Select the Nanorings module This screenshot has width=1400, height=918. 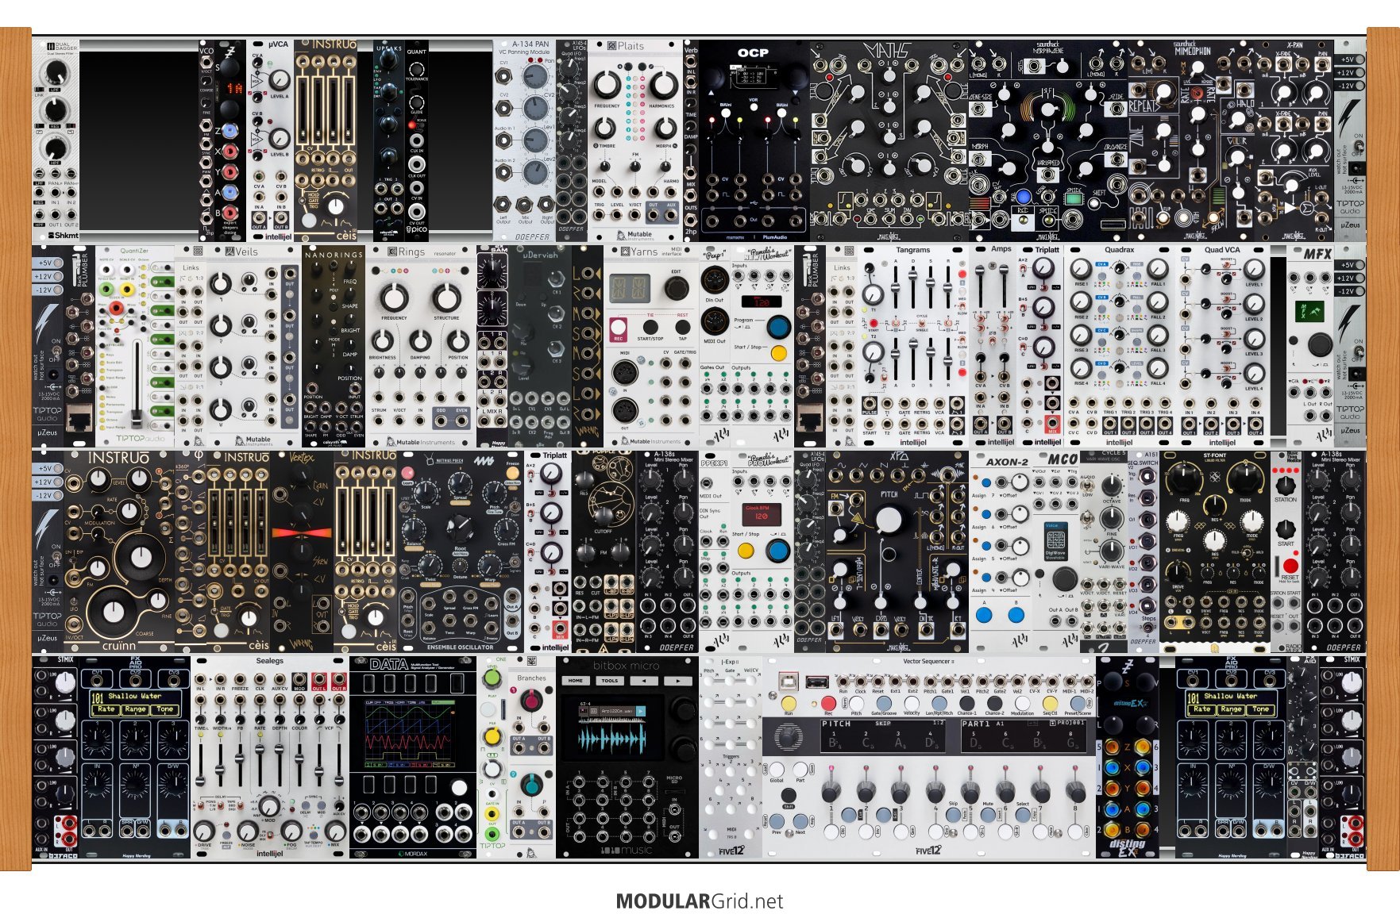coord(334,346)
